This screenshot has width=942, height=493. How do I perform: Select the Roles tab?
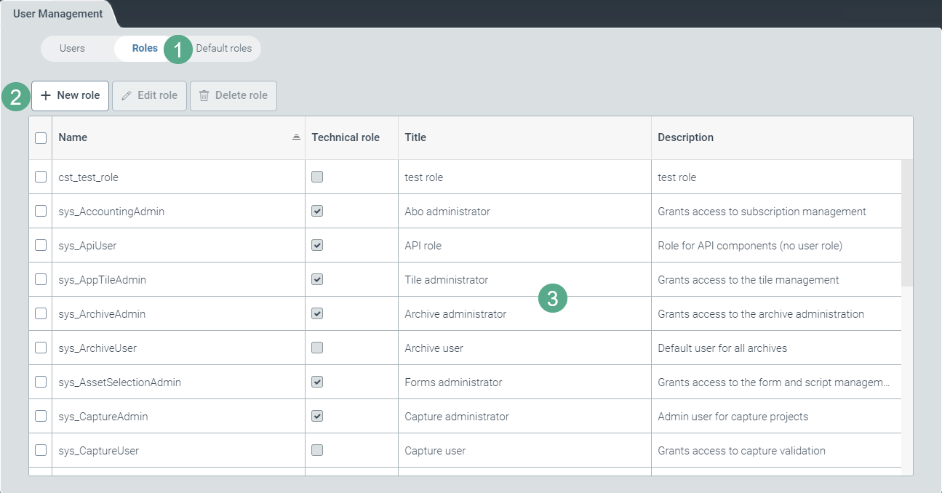click(145, 49)
